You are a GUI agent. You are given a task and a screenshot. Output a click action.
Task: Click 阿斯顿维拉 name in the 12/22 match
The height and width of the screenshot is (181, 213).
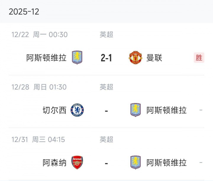(46, 58)
